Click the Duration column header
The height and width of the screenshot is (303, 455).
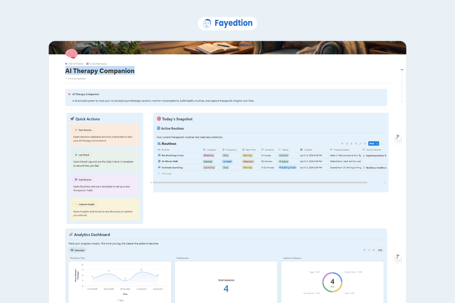(x=268, y=150)
